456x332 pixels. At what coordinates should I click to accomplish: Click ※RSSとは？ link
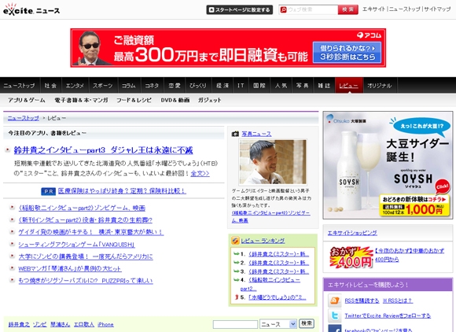click(x=397, y=301)
